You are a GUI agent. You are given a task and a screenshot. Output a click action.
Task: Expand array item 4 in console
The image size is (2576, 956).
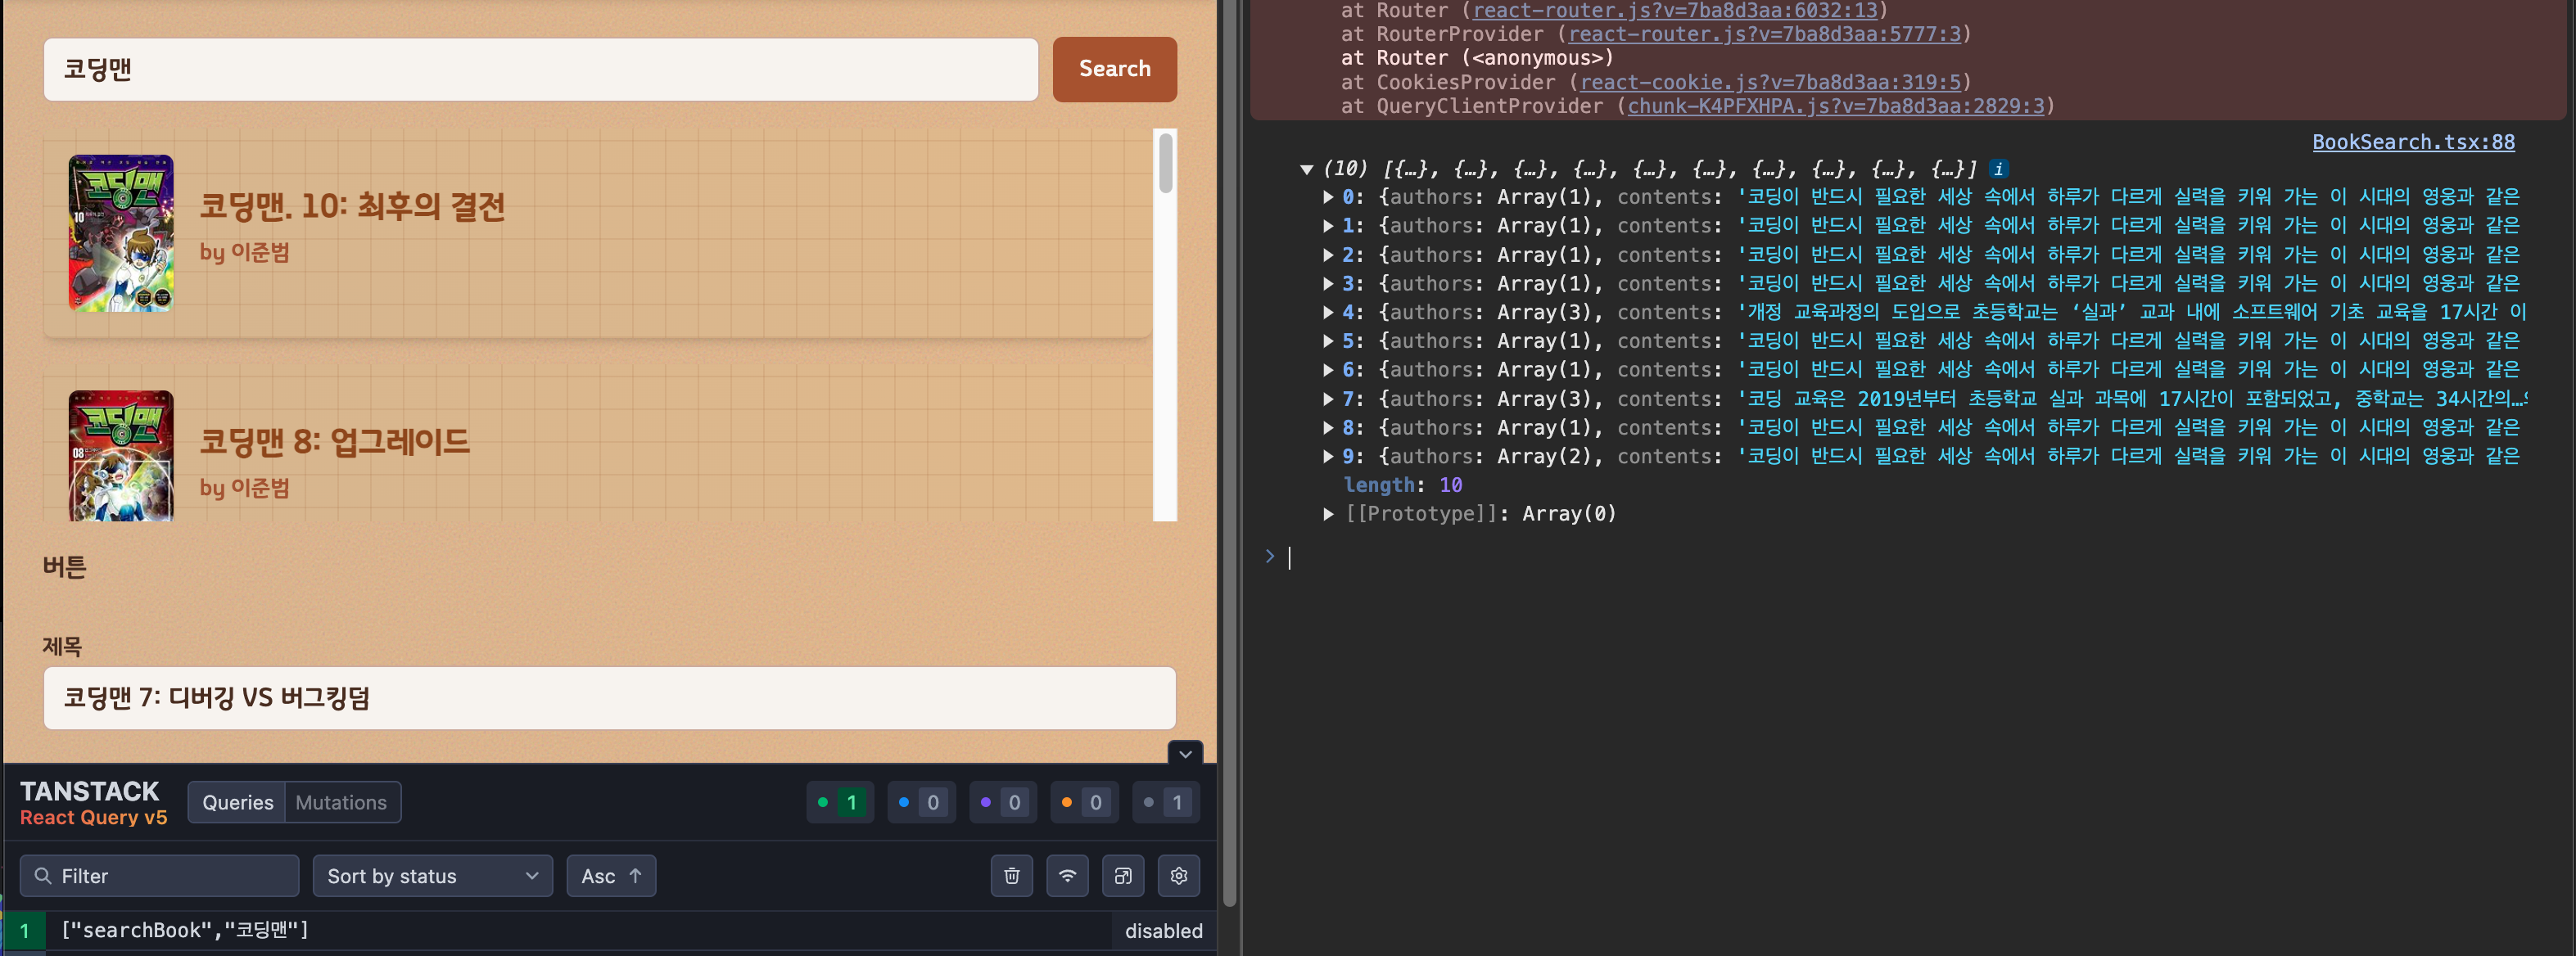coord(1328,312)
